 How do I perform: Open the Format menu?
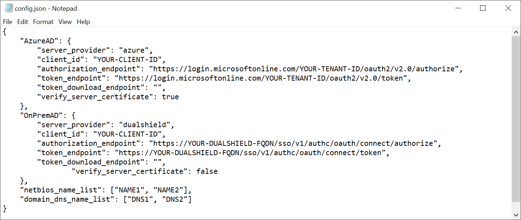tap(43, 22)
